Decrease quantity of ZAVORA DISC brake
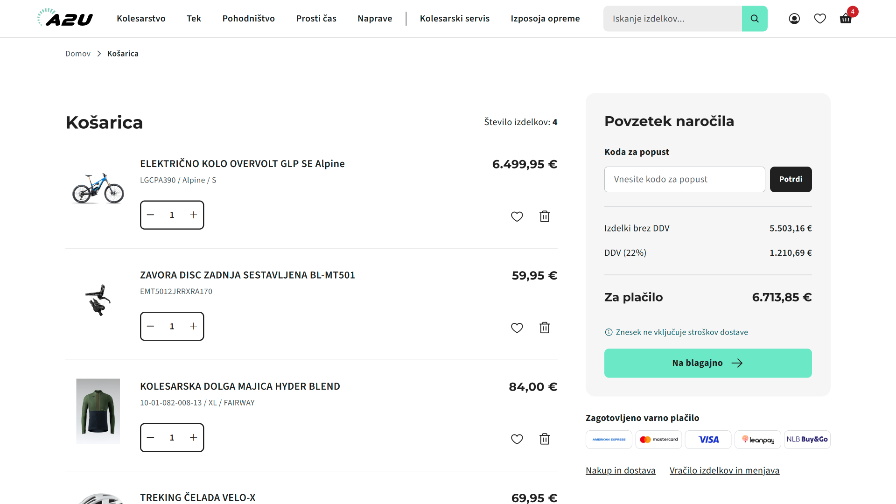 coord(150,326)
